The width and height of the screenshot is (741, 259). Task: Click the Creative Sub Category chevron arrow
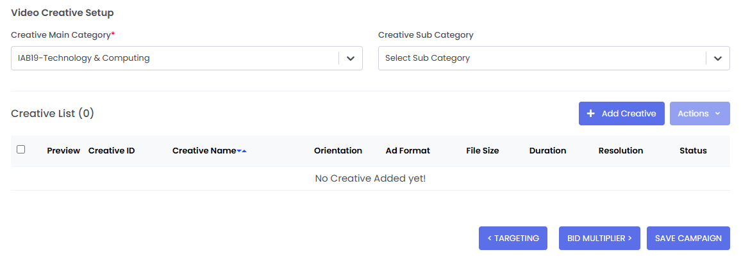click(x=717, y=58)
